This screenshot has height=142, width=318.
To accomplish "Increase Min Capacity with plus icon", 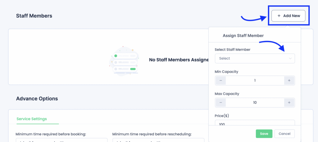I will (289, 80).
